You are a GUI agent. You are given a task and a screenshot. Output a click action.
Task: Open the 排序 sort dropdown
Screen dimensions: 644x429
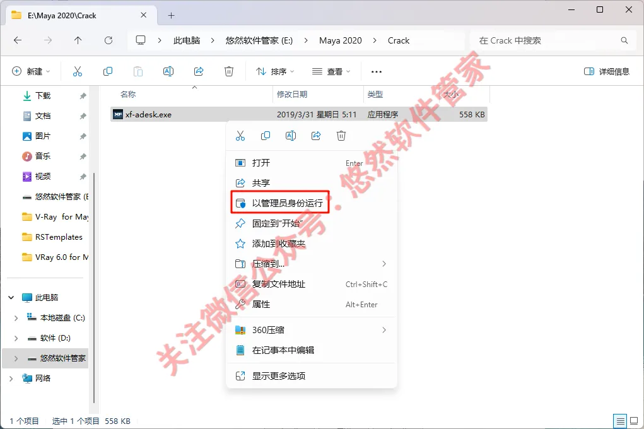[275, 71]
